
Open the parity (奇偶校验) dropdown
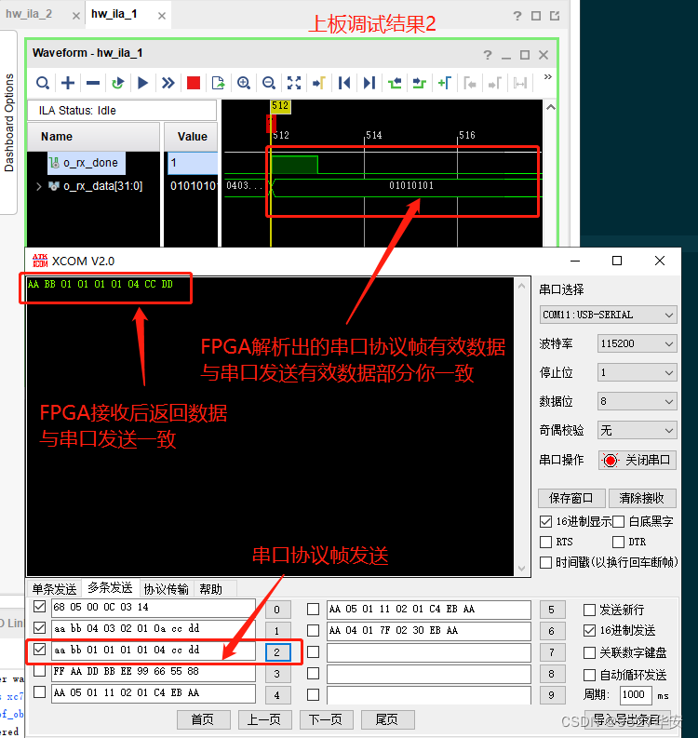(637, 430)
